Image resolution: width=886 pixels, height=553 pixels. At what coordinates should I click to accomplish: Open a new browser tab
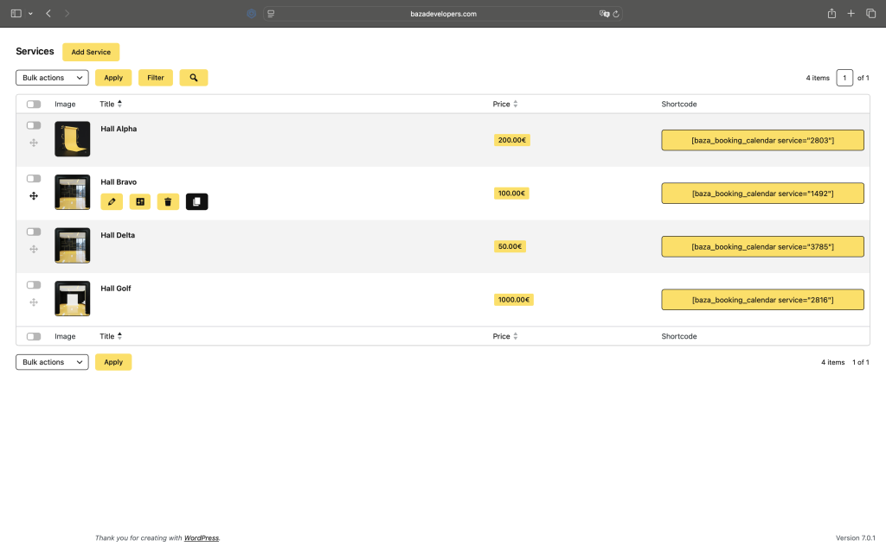point(851,14)
